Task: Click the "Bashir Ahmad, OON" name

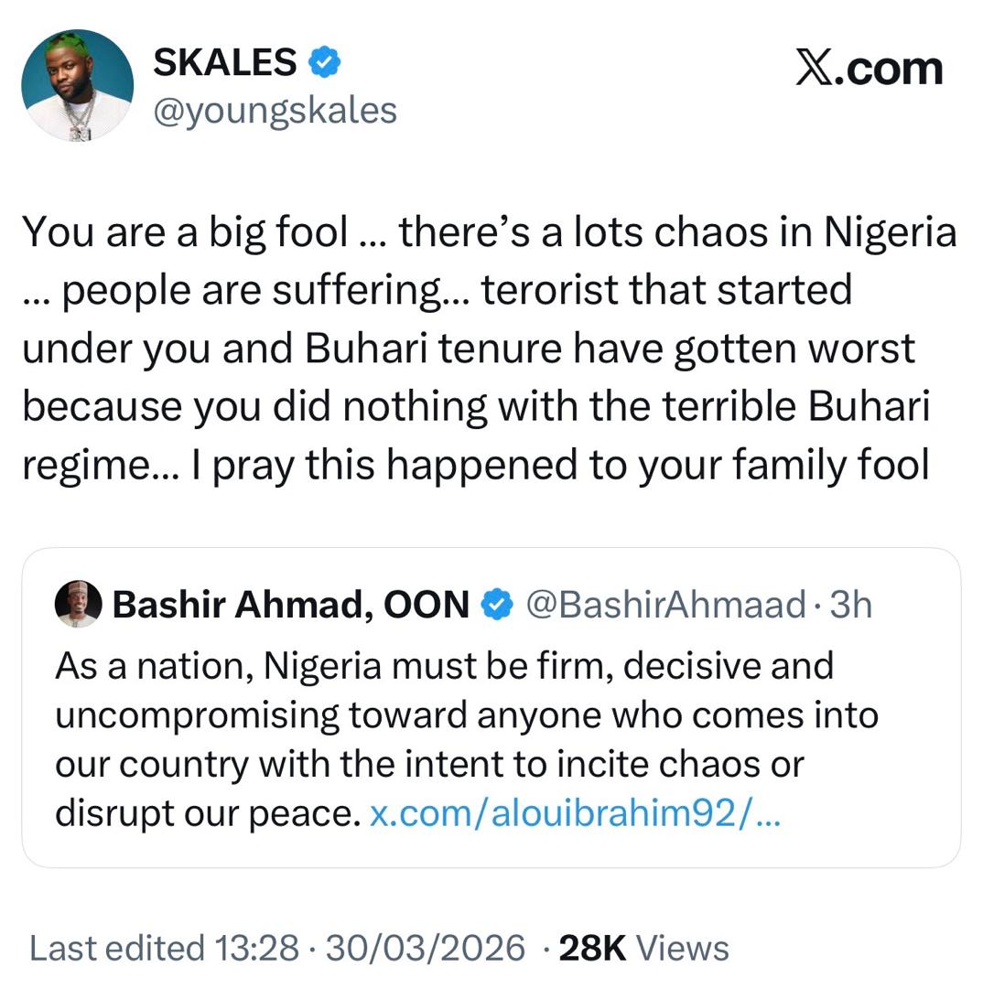Action: [x=290, y=605]
